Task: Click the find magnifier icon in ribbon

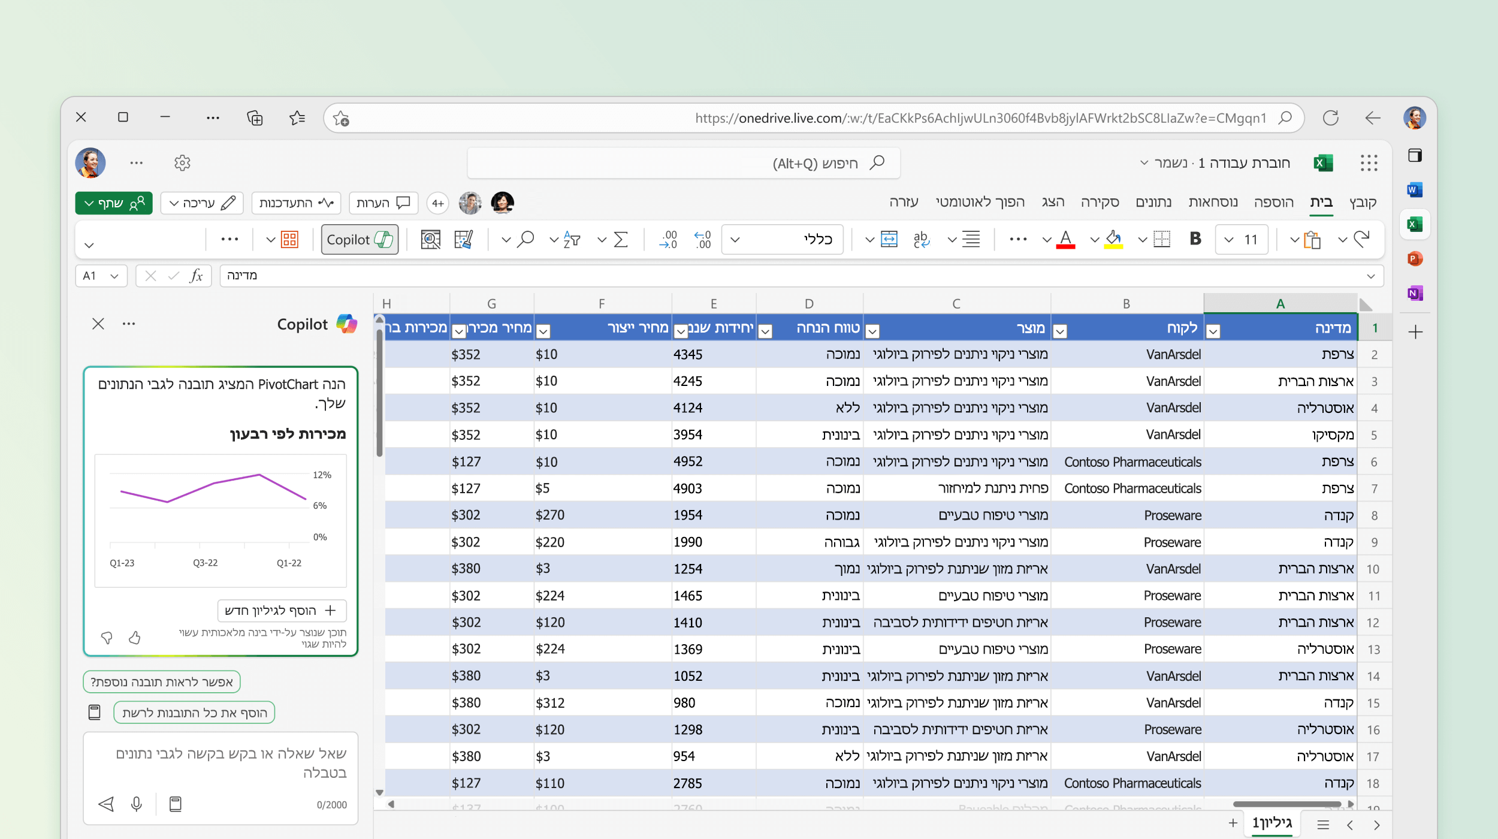Action: (525, 239)
